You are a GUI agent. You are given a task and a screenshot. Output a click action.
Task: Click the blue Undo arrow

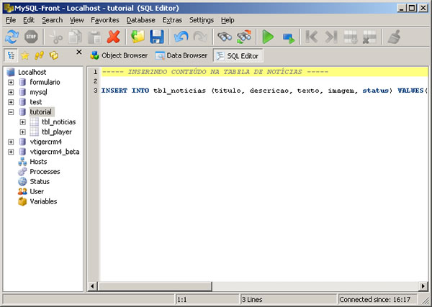(x=181, y=37)
